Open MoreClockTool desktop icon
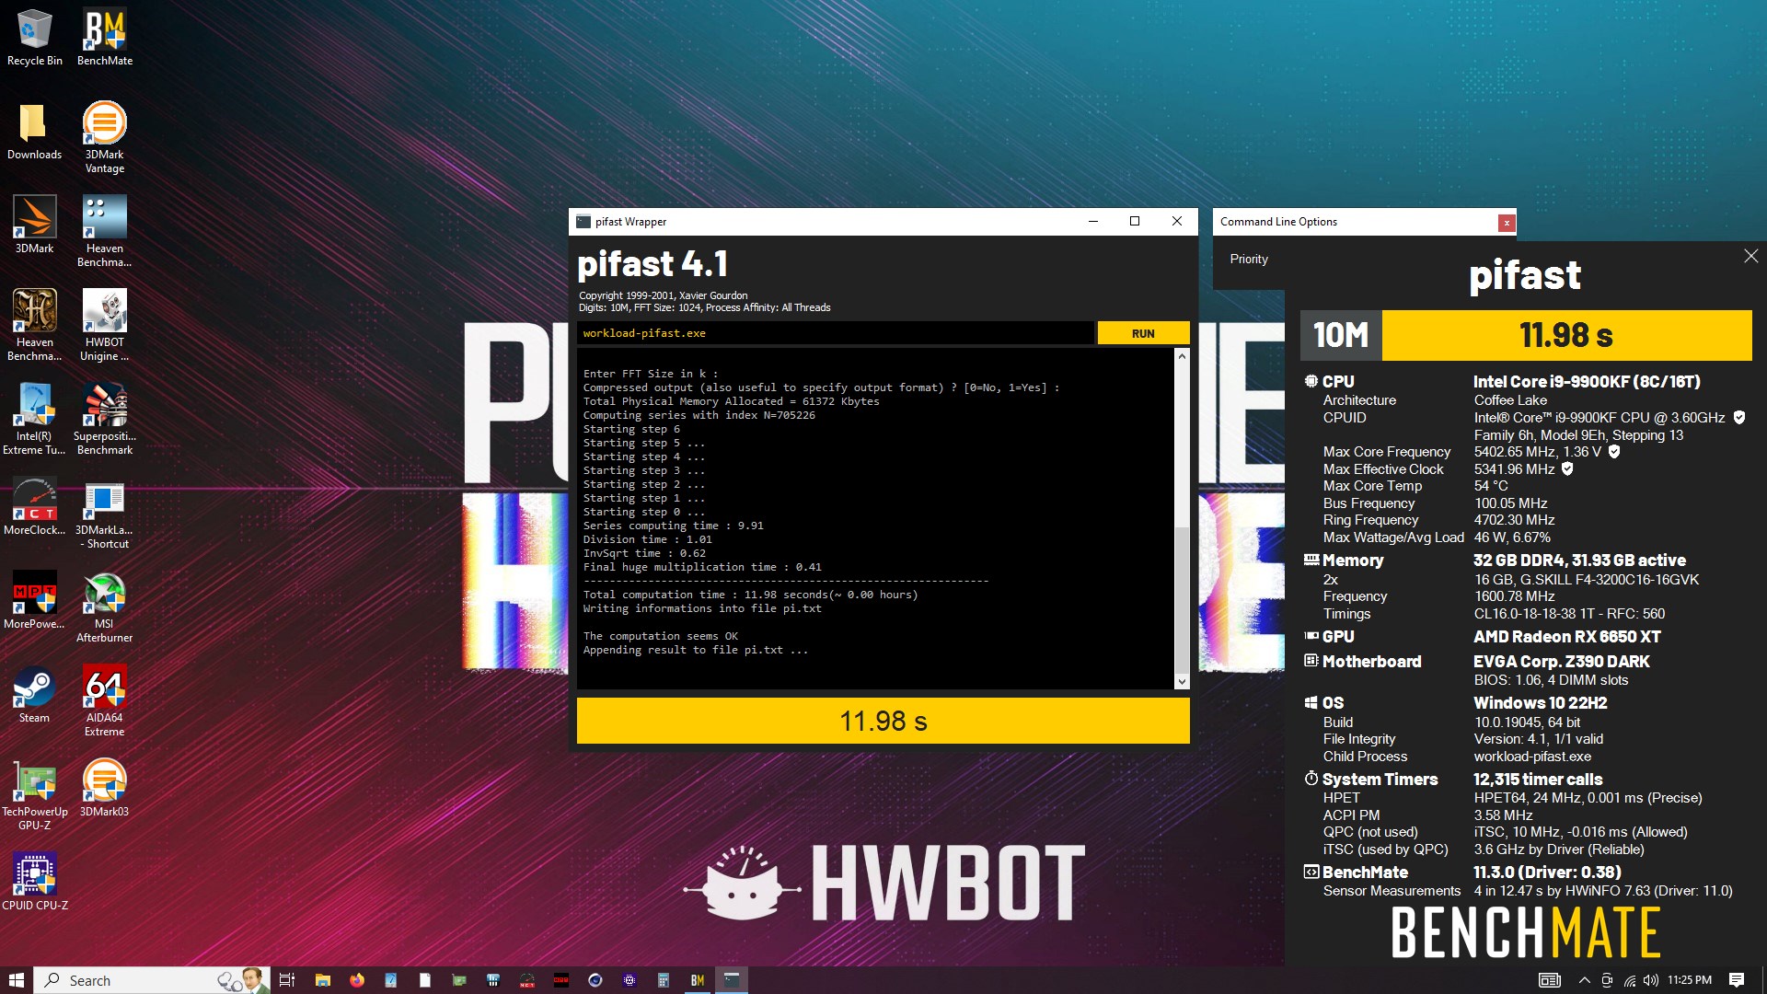The width and height of the screenshot is (1767, 994). click(35, 507)
